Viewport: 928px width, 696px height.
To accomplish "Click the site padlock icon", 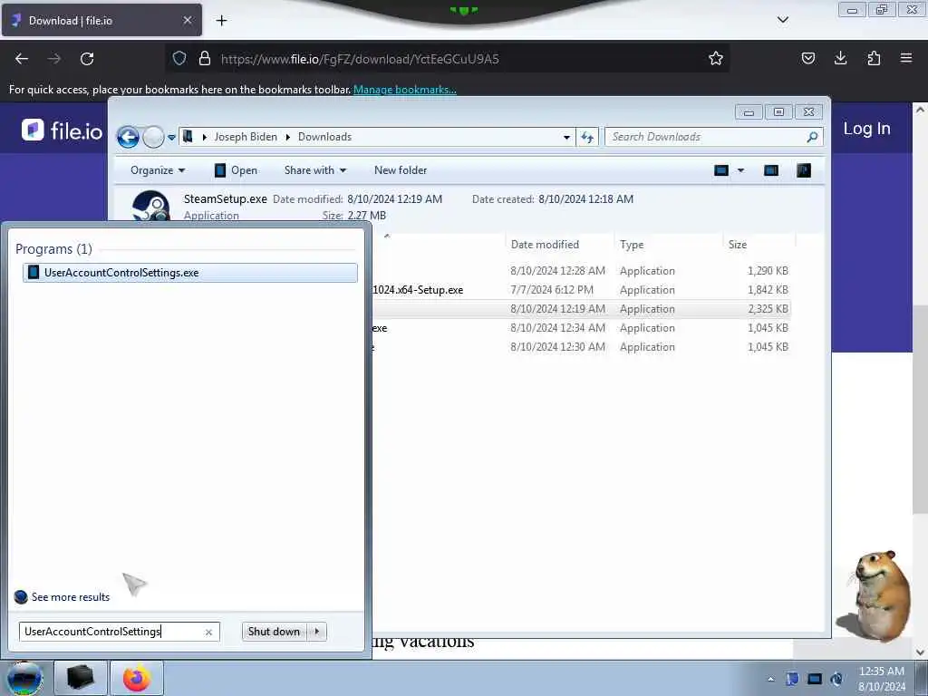I will point(205,59).
